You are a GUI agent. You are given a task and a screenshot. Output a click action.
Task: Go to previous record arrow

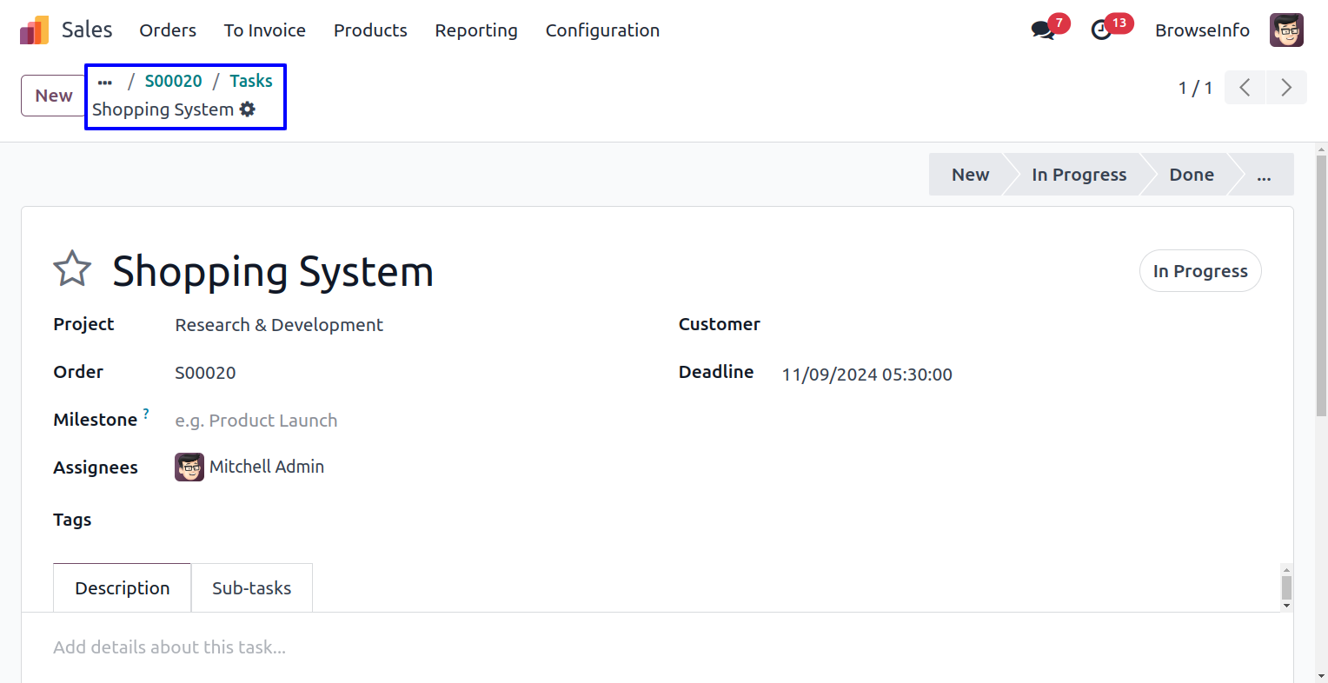[x=1245, y=88]
